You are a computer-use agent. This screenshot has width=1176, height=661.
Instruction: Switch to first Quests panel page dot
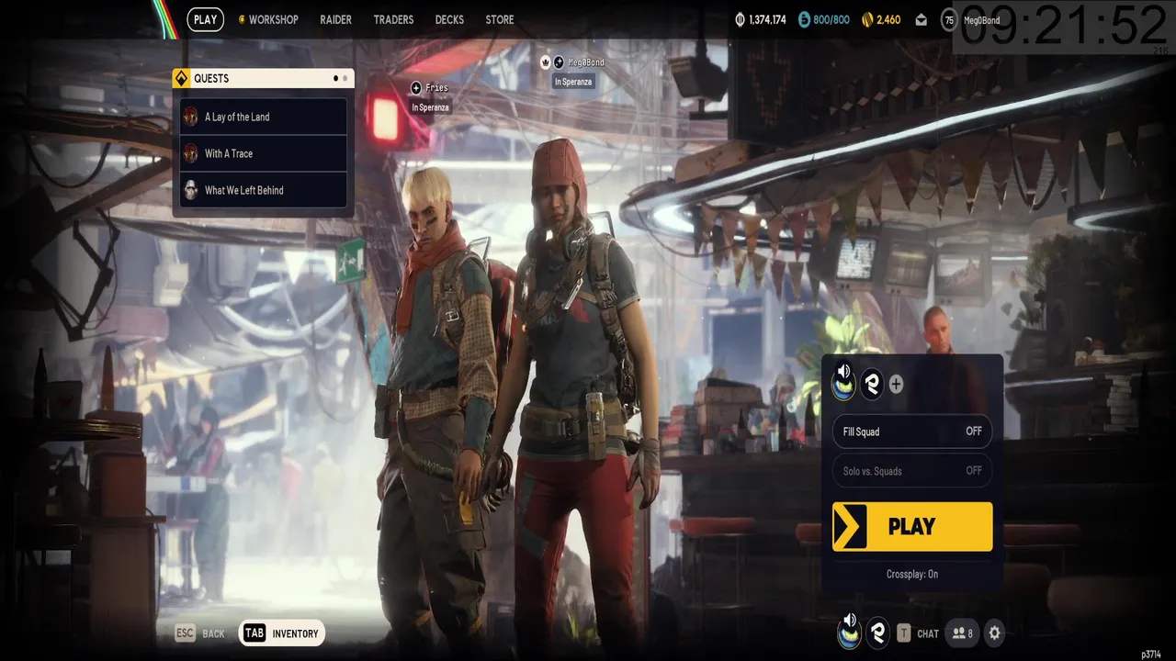click(x=335, y=79)
